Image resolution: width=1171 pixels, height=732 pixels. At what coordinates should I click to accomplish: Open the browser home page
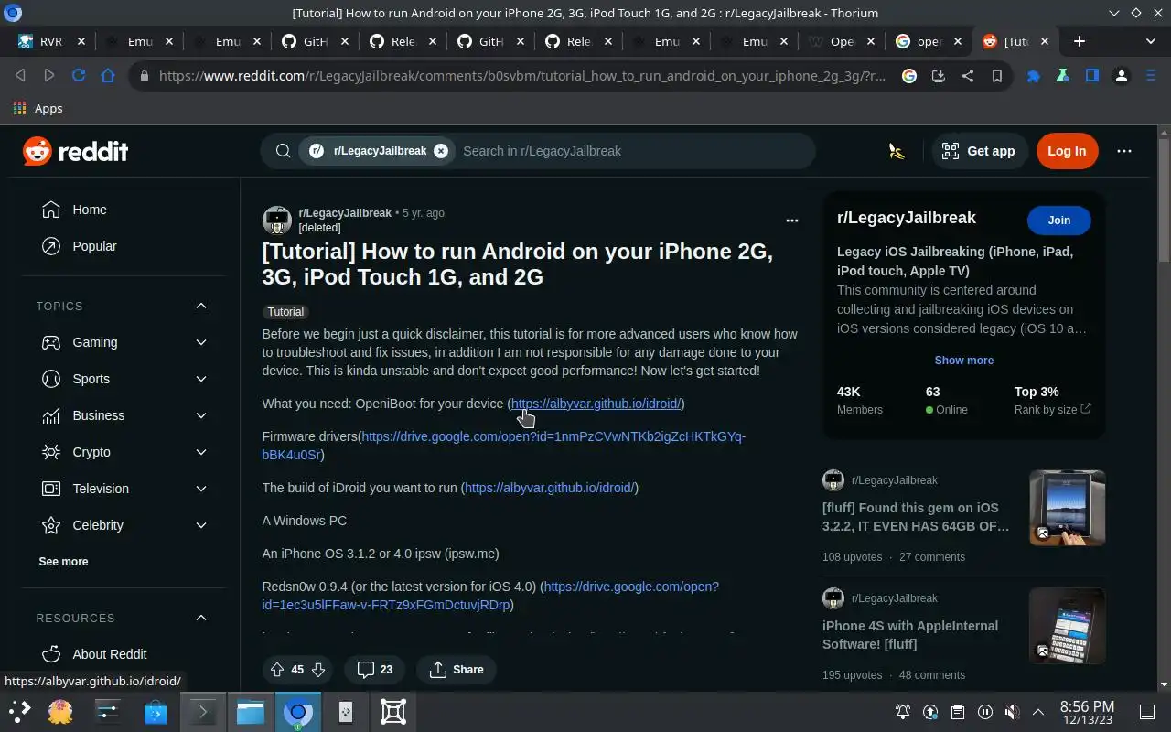pos(108,76)
